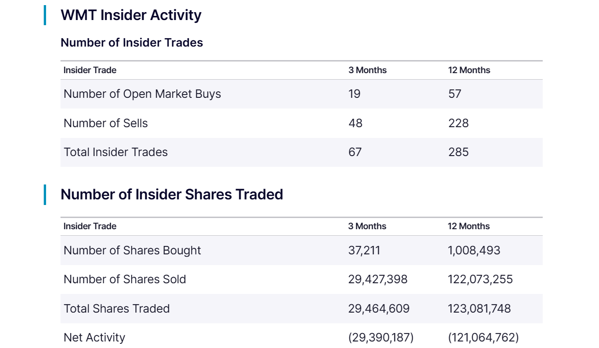Click the 3-month net activity value (29,390,187)

click(x=381, y=338)
